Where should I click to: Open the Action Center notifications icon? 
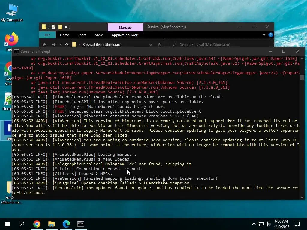click(297, 224)
